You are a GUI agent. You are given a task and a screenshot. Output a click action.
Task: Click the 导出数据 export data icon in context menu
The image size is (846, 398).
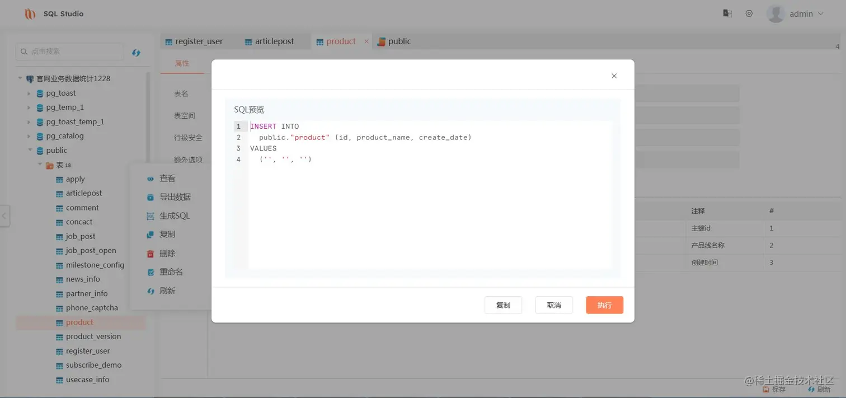tap(149, 196)
